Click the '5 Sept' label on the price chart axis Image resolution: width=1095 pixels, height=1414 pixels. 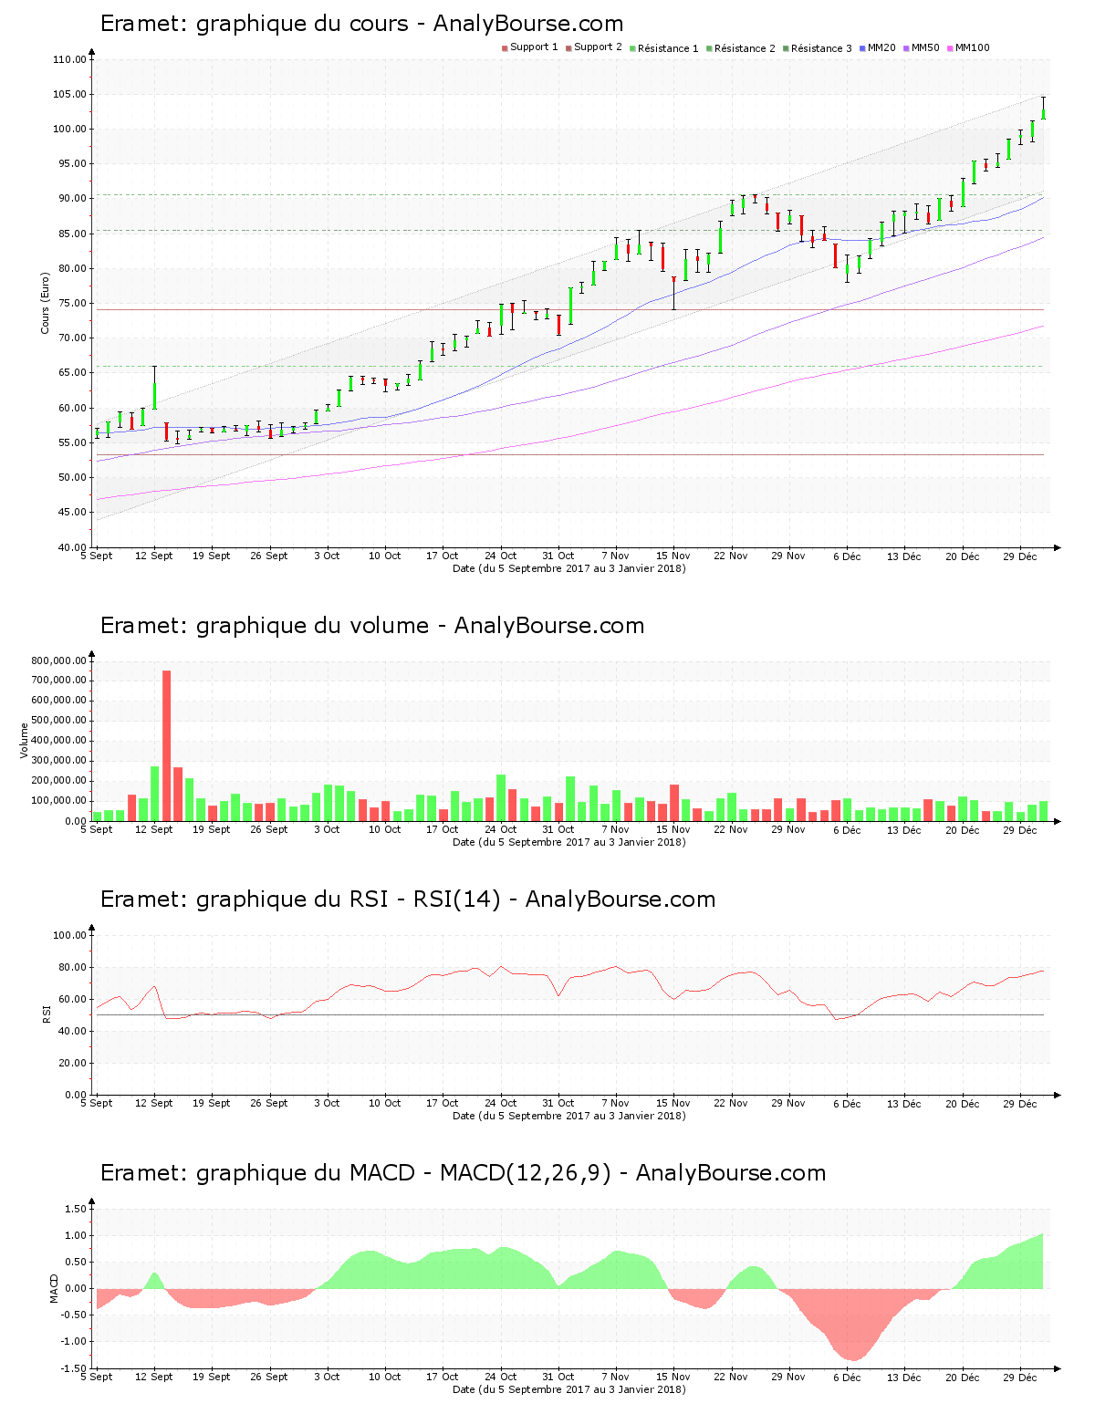[97, 556]
